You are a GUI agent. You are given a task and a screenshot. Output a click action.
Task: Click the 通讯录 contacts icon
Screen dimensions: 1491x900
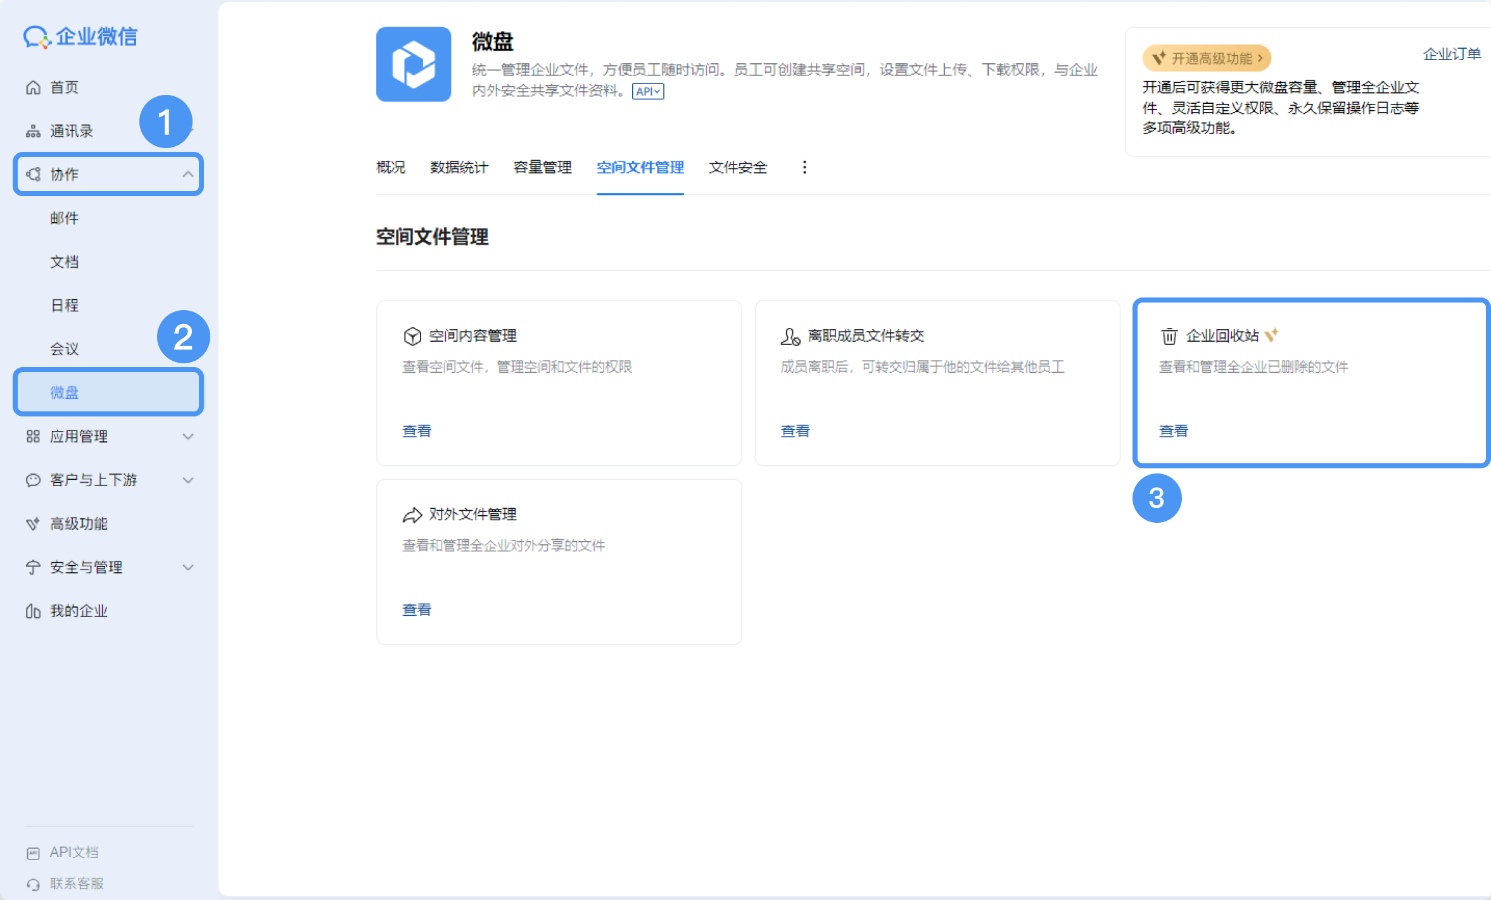point(33,131)
